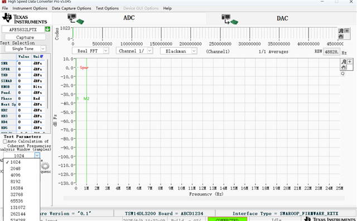Switch to the DAC tab
Viewport: 357px width, 221px height.
[281, 18]
